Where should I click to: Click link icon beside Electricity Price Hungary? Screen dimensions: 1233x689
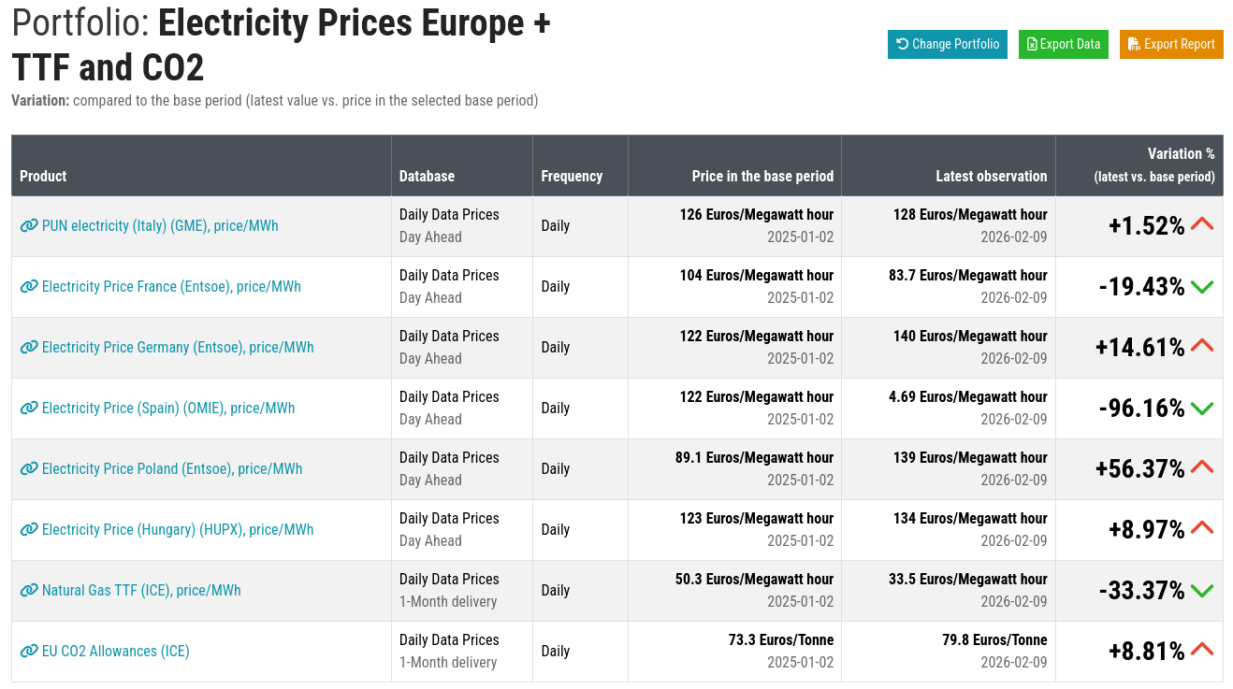click(29, 530)
